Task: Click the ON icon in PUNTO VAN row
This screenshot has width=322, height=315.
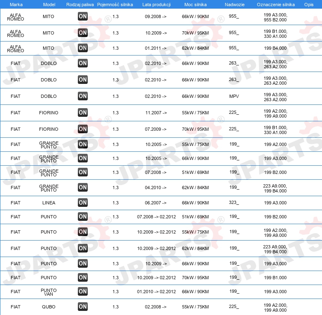Action: click(x=83, y=292)
